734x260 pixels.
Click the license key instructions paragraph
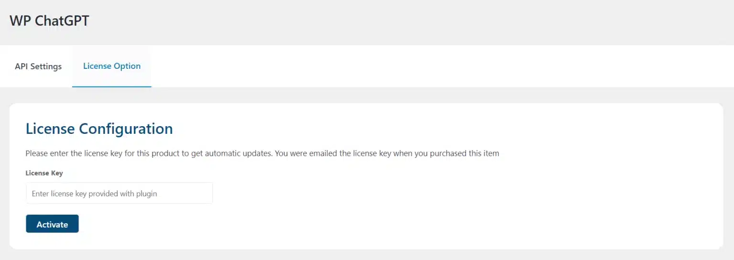pos(262,153)
